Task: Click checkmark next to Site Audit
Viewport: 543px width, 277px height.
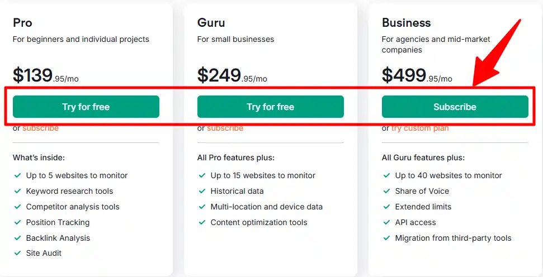Action: [x=17, y=254]
